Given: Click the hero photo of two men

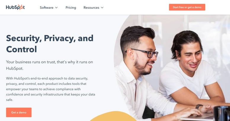Looking at the screenshot, I should tap(172, 68).
